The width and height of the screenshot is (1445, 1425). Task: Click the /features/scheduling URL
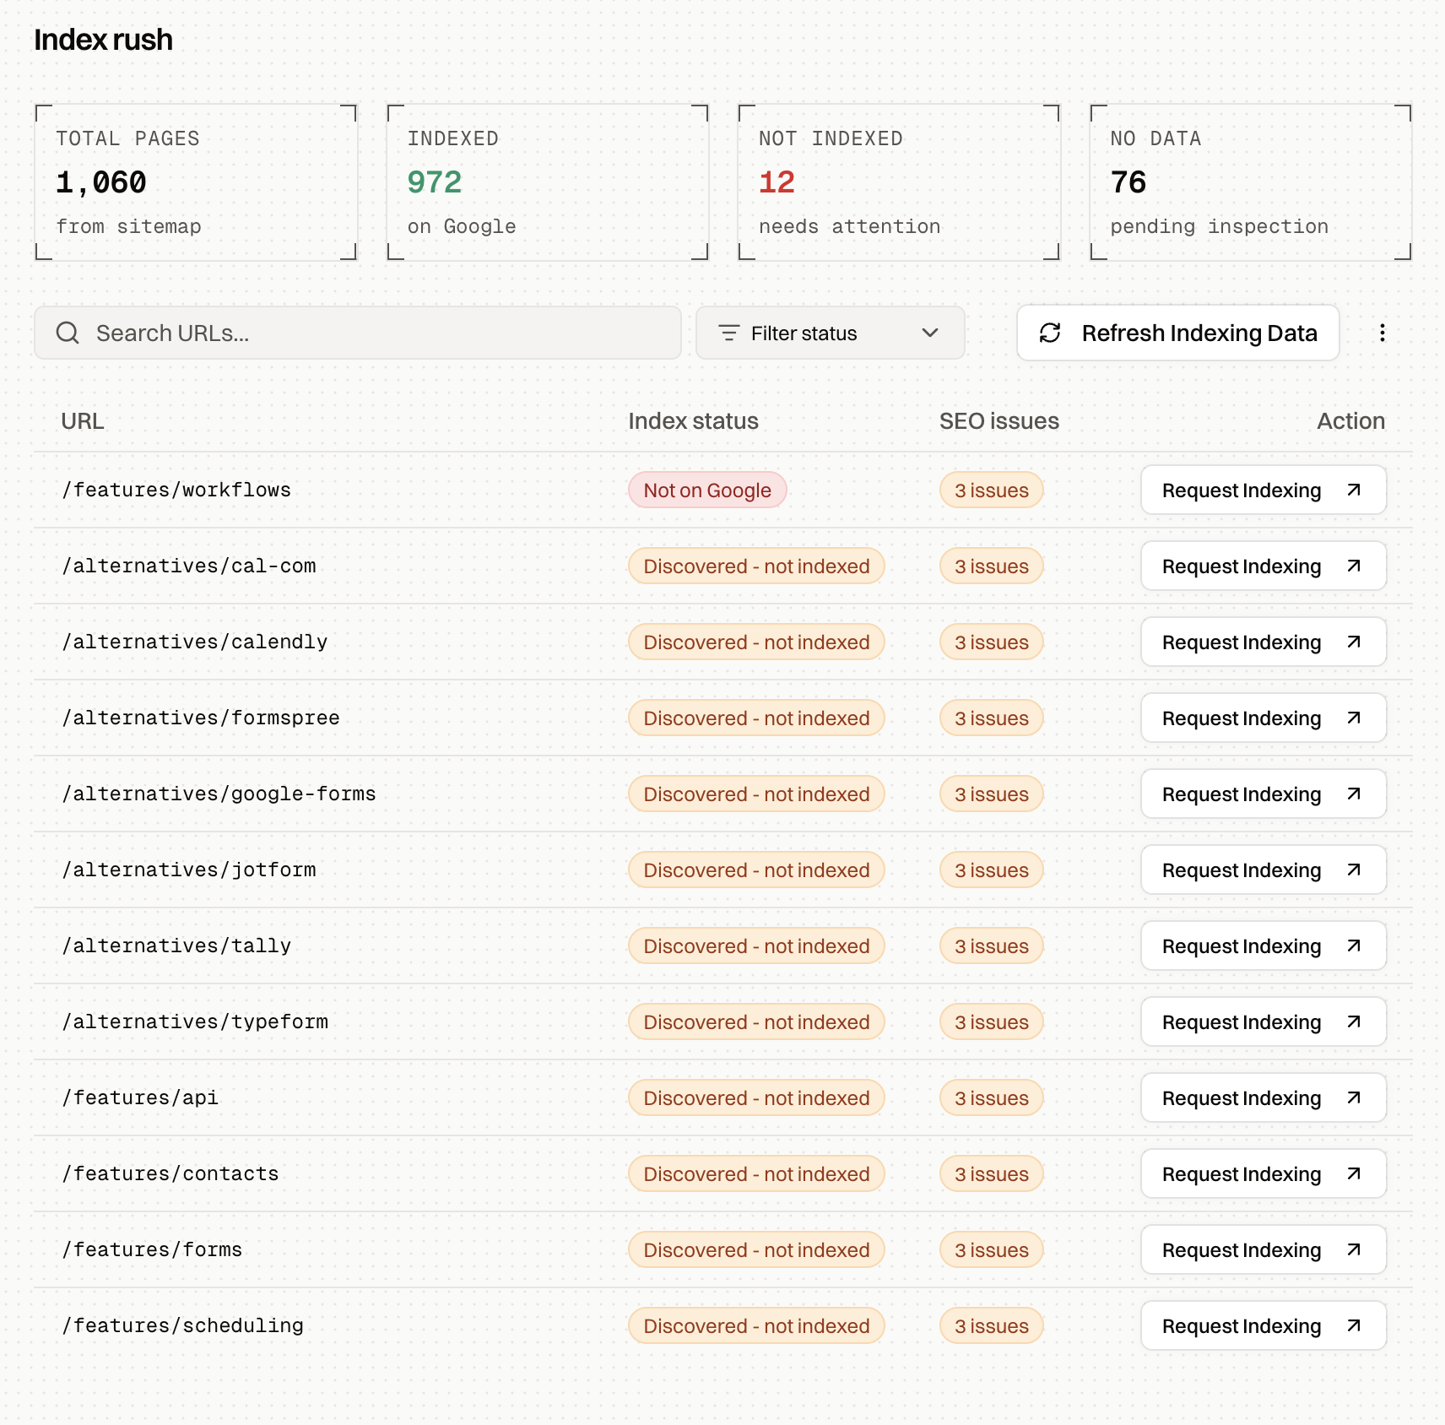tap(182, 1325)
